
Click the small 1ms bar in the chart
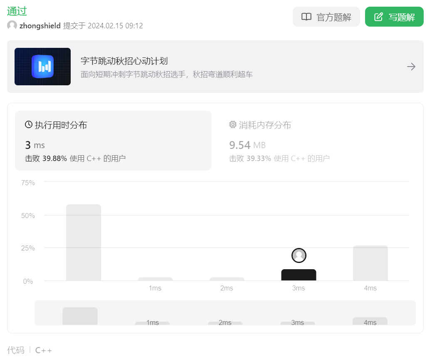[155, 279]
